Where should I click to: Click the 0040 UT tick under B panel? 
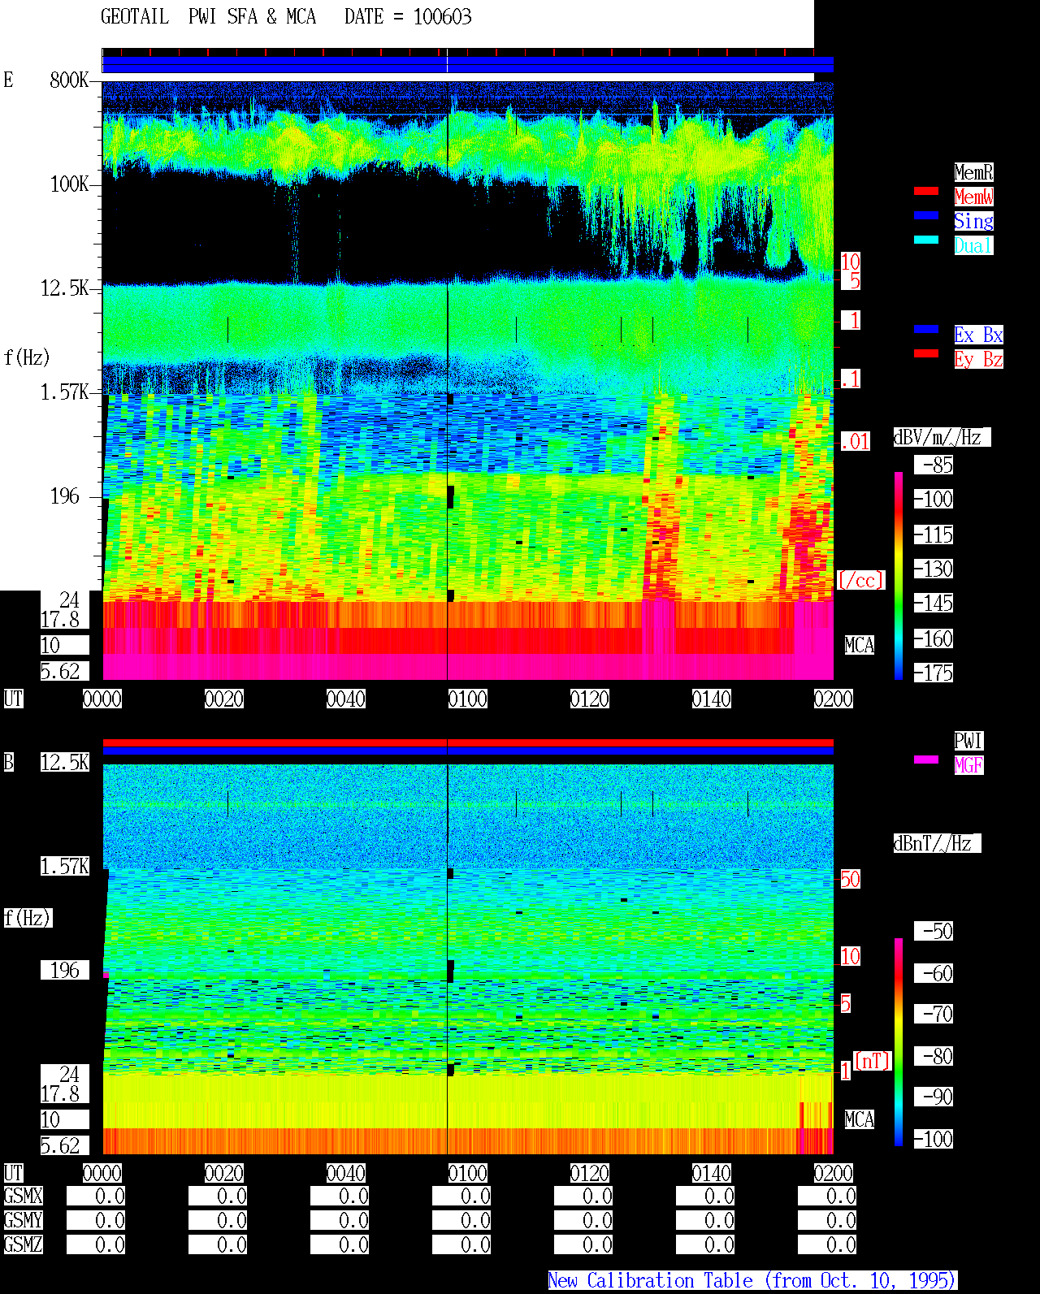point(346,1173)
